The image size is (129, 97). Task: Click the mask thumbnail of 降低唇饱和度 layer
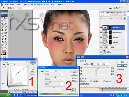click(110, 32)
